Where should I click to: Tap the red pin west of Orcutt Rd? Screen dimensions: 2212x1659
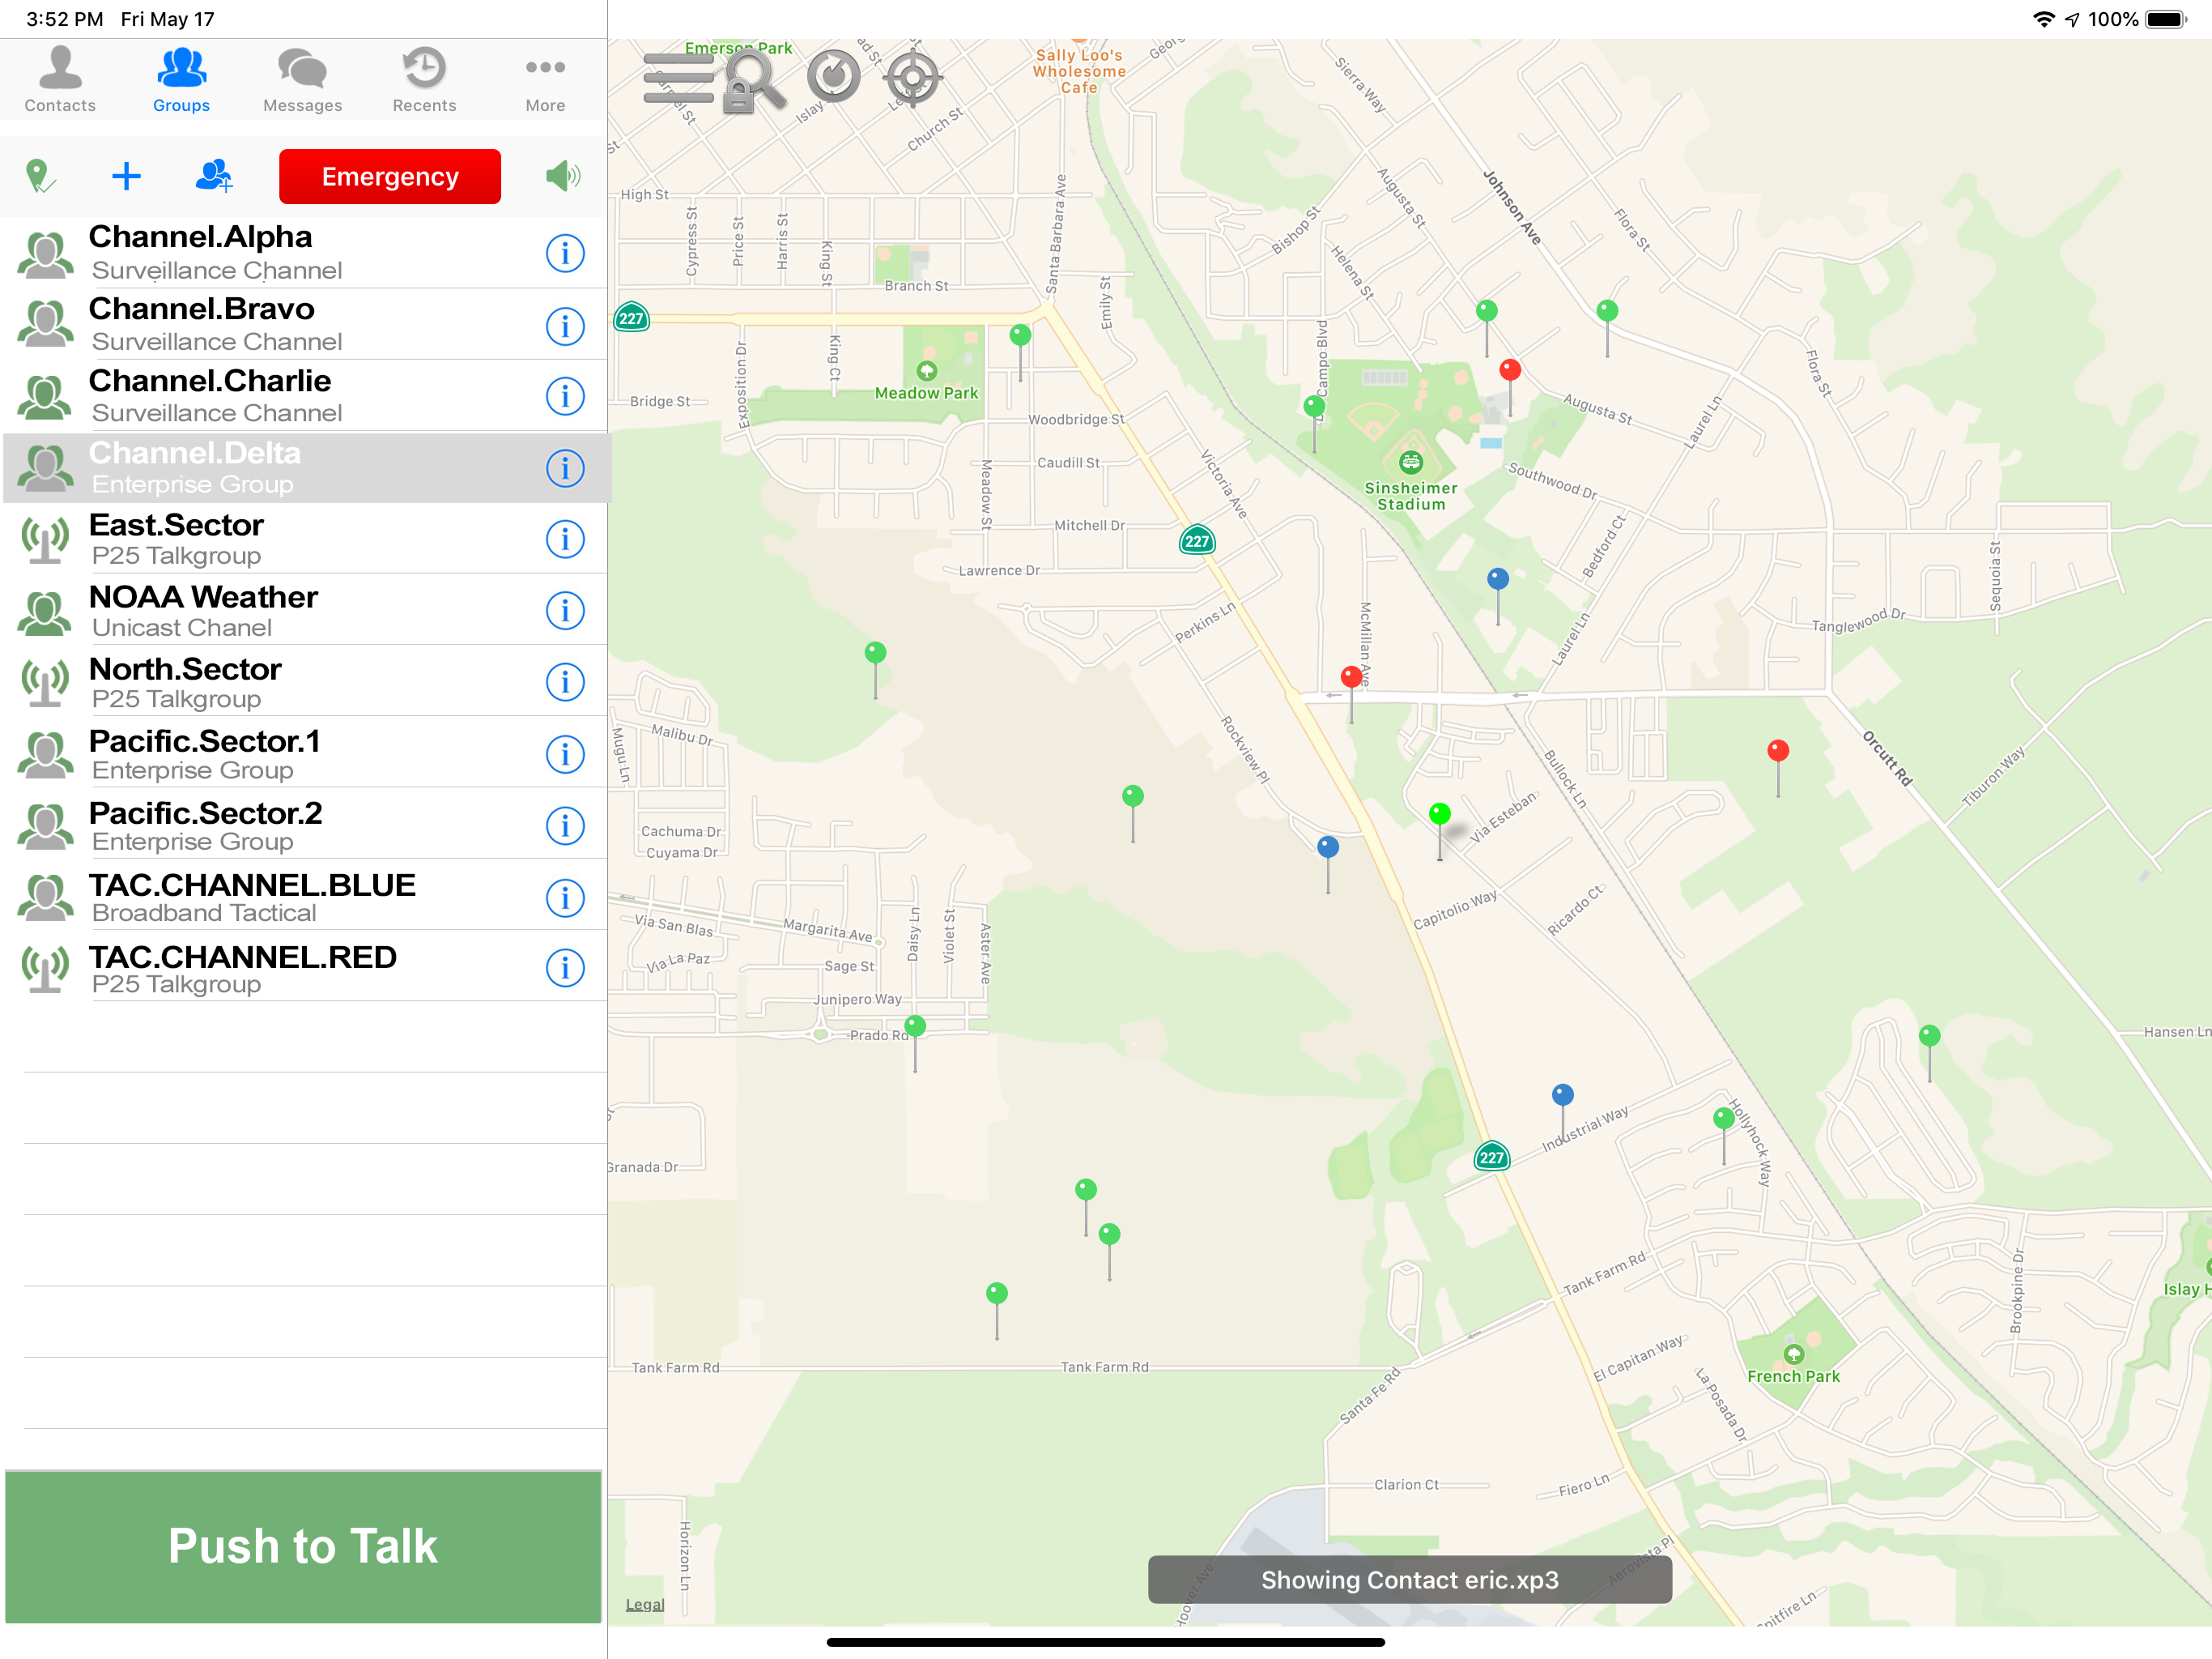1777,750
